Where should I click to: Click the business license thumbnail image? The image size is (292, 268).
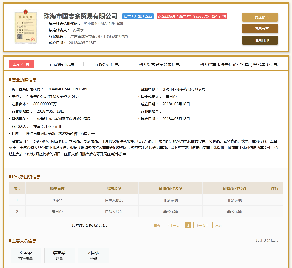click(25, 27)
